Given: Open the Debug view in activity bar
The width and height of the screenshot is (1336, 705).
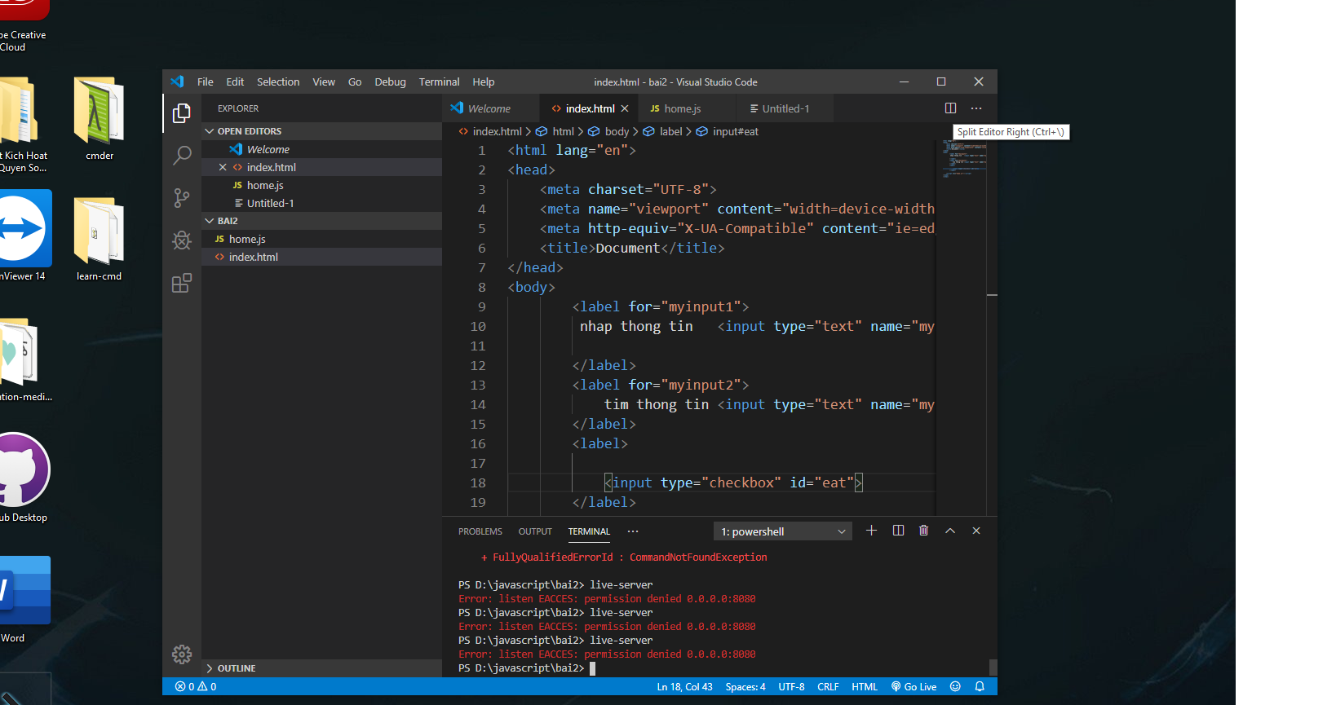Looking at the screenshot, I should tap(182, 240).
